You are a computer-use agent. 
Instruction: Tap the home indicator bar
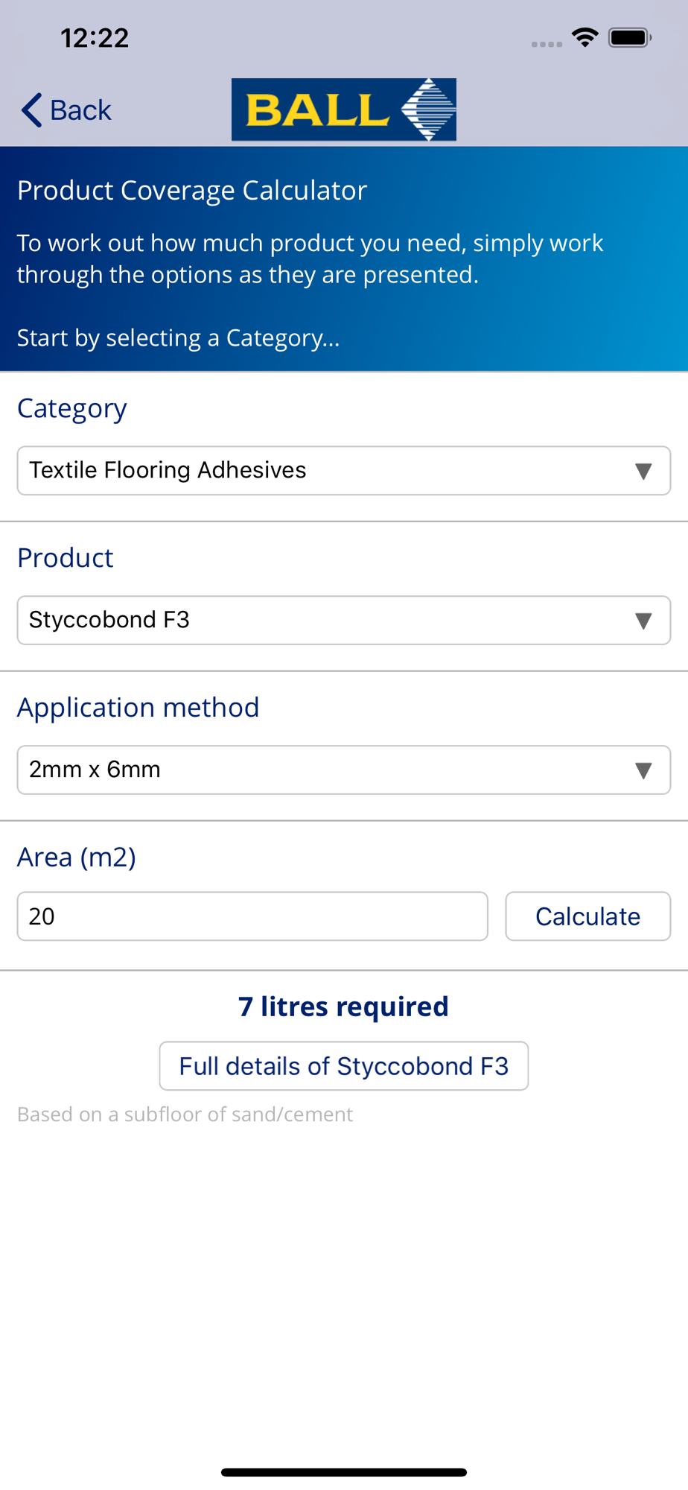343,1472
